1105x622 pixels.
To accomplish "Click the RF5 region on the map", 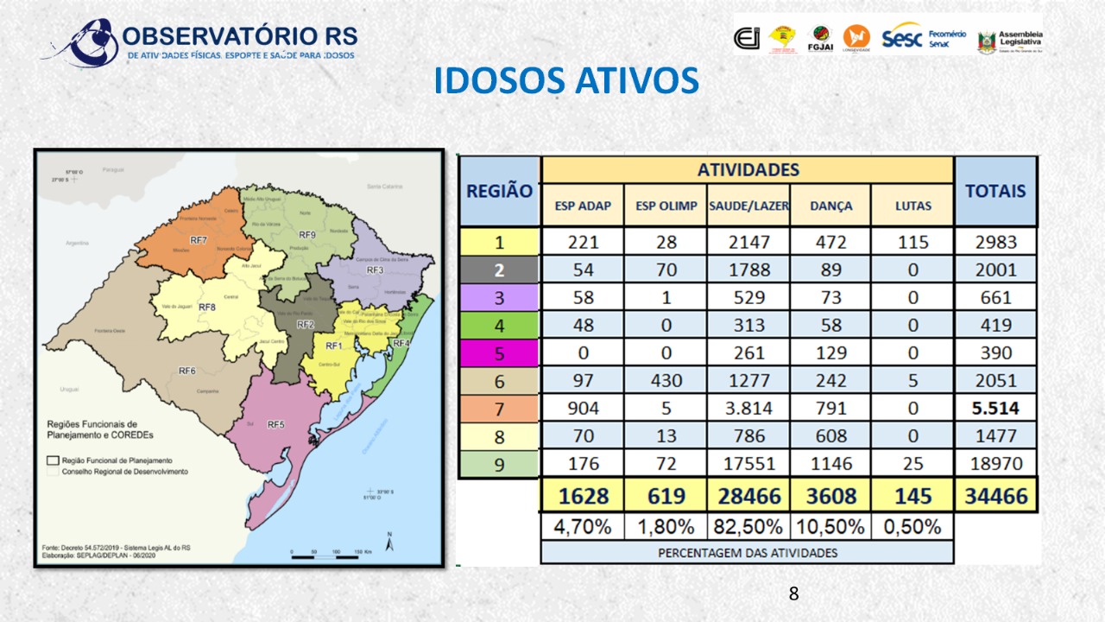I will [276, 424].
